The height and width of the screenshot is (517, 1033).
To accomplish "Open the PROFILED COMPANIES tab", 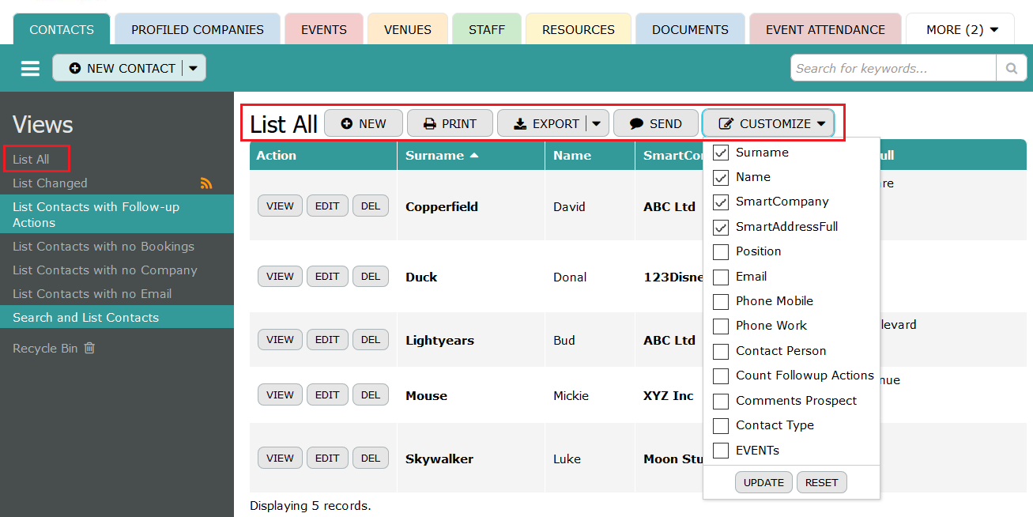I will click(198, 29).
